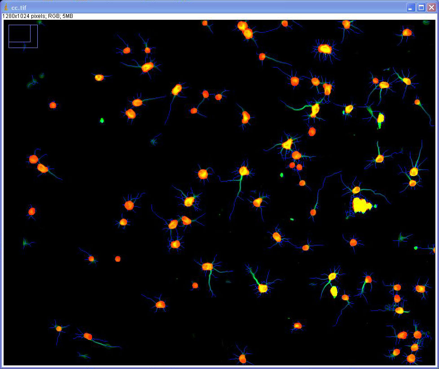Click the green dot near the right edge
This screenshot has height=369, width=439.
click(416, 248)
